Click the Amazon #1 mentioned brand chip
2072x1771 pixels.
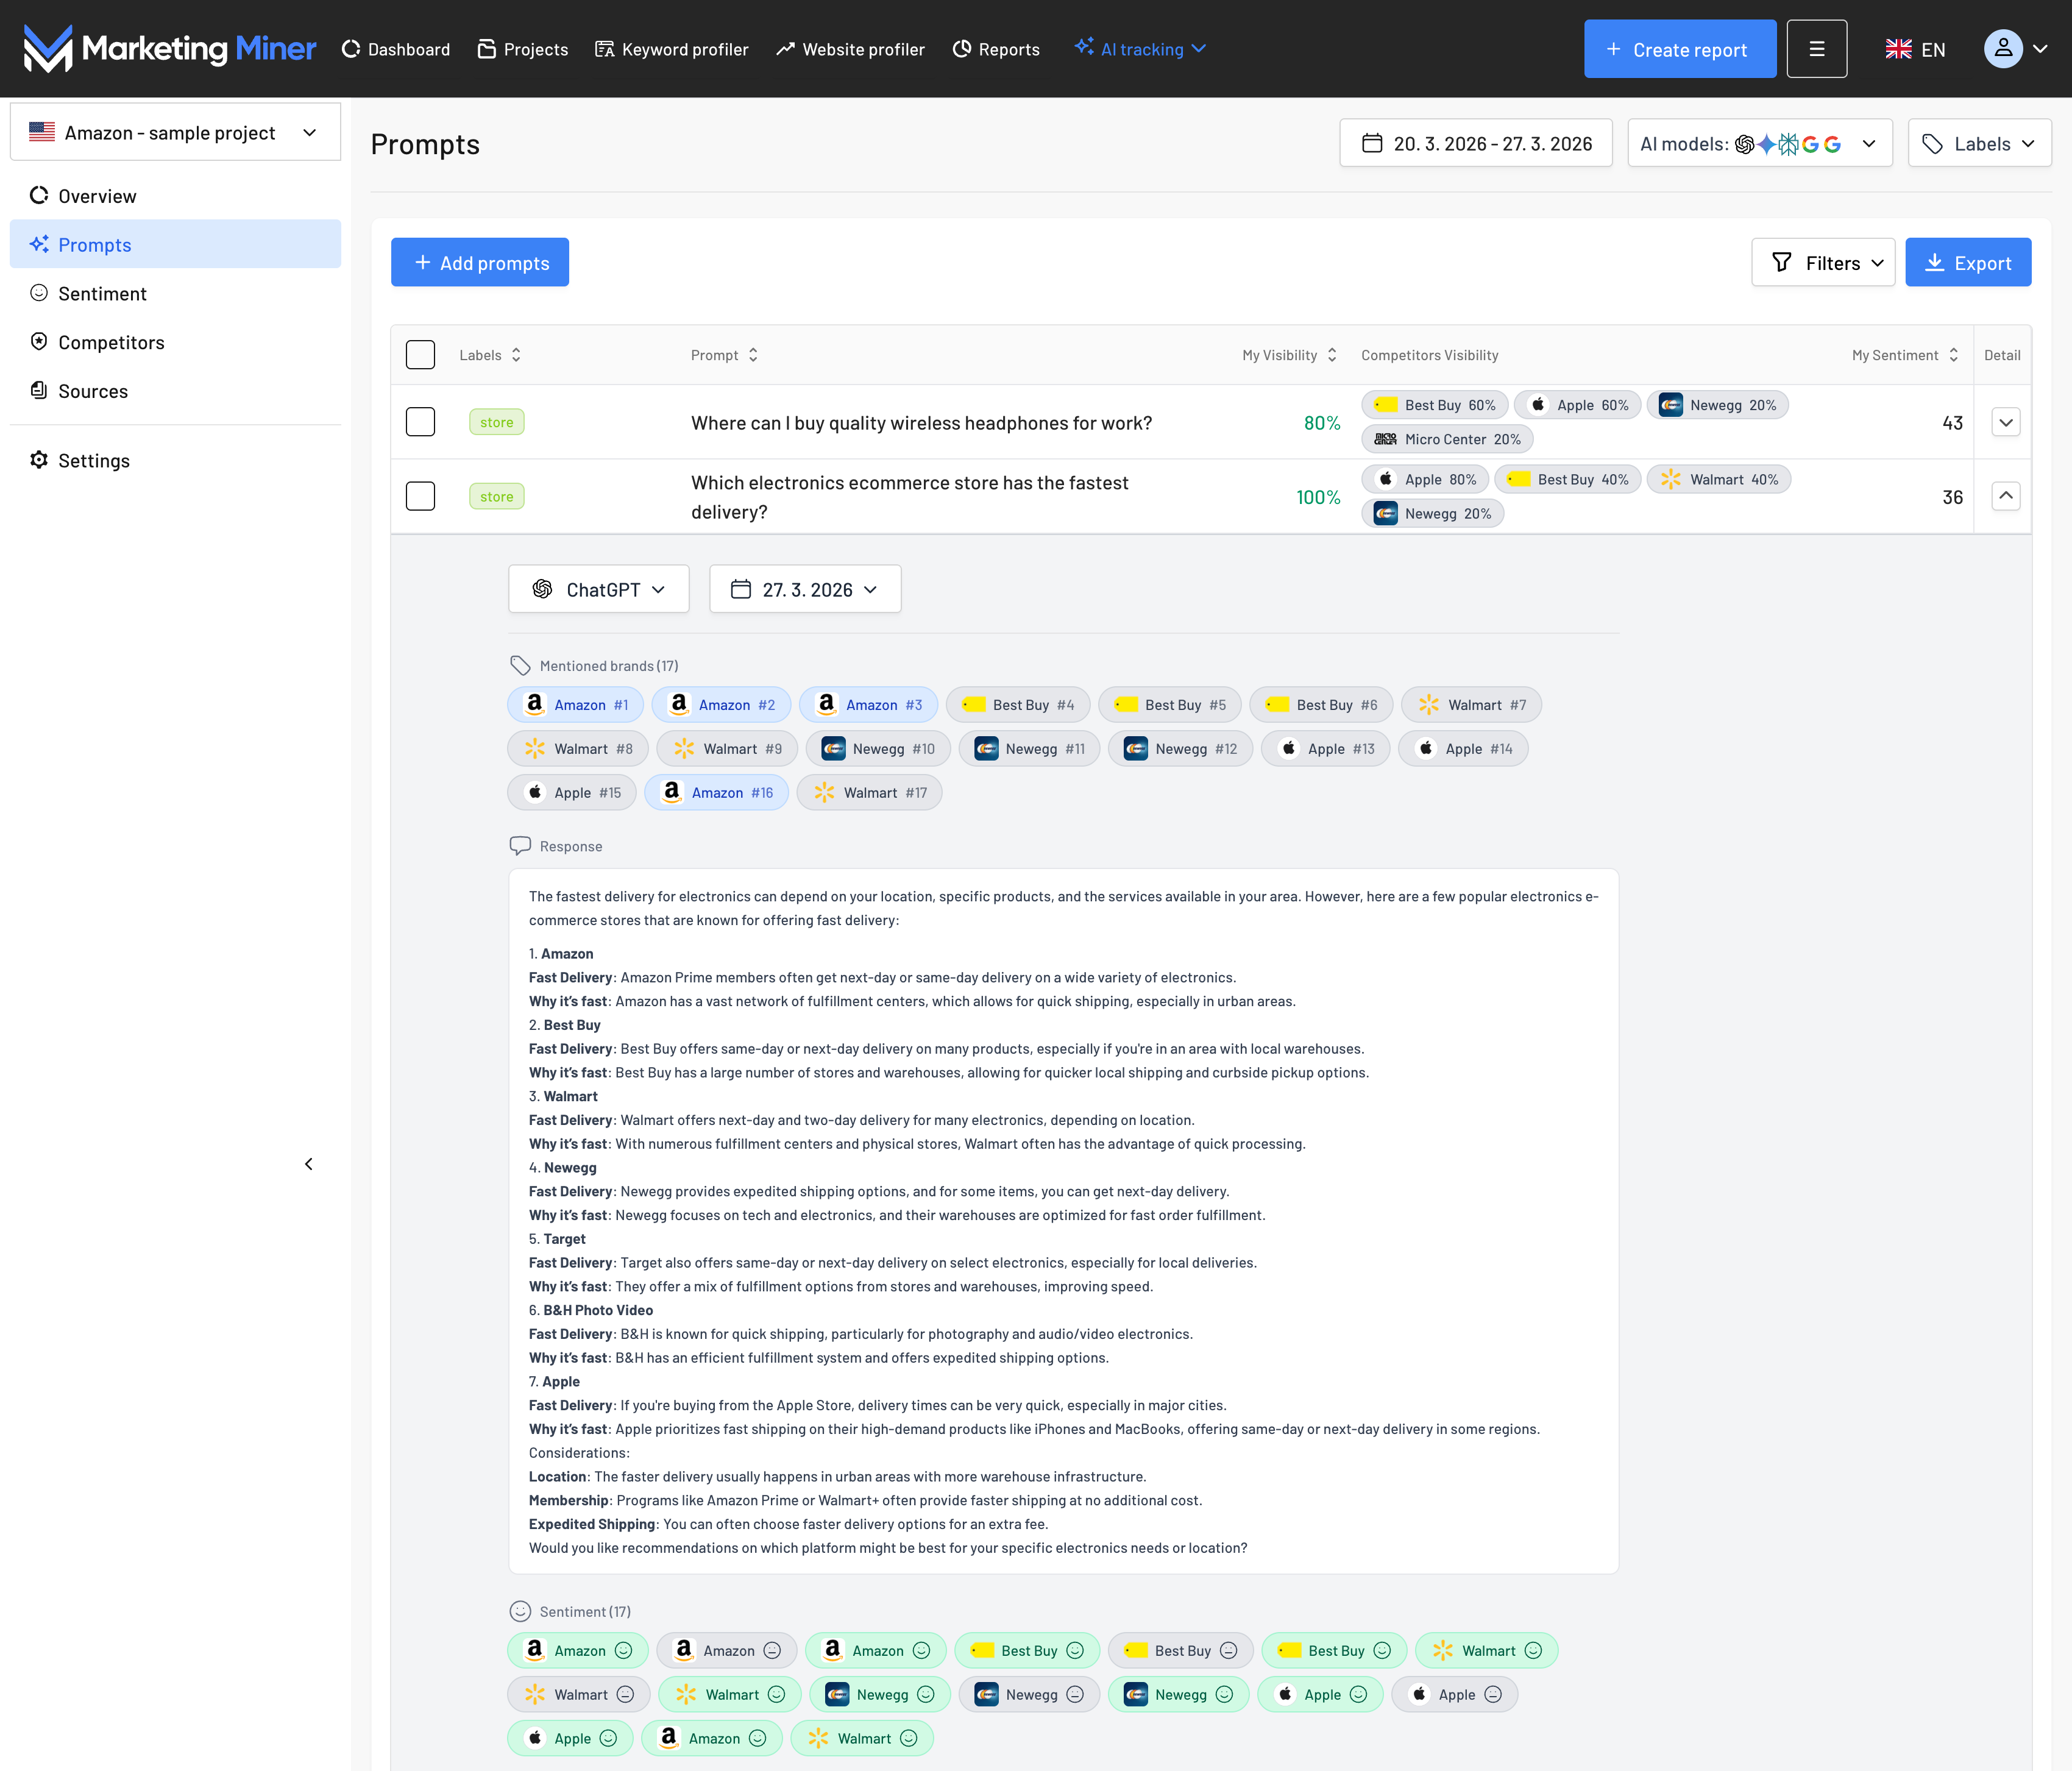(x=576, y=705)
